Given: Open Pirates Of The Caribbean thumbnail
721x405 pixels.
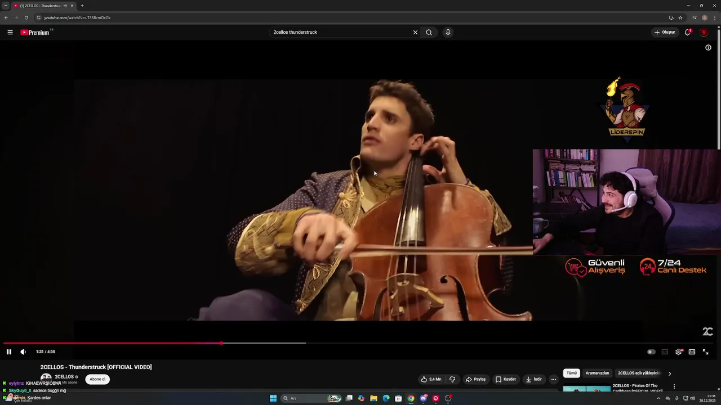Looking at the screenshot, I should pyautogui.click(x=586, y=389).
